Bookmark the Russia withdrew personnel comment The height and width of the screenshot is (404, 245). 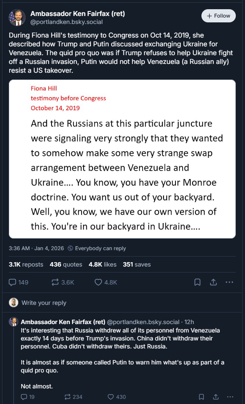click(x=202, y=397)
